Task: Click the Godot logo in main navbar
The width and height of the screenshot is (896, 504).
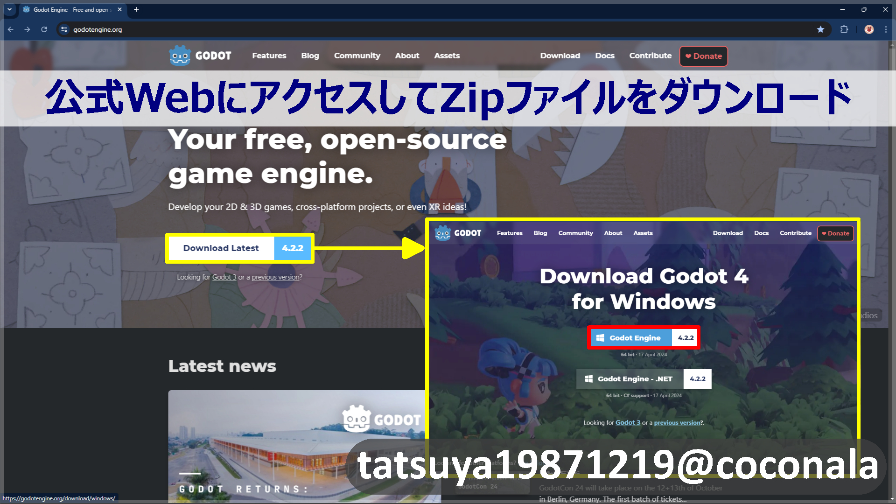Action: click(x=200, y=56)
